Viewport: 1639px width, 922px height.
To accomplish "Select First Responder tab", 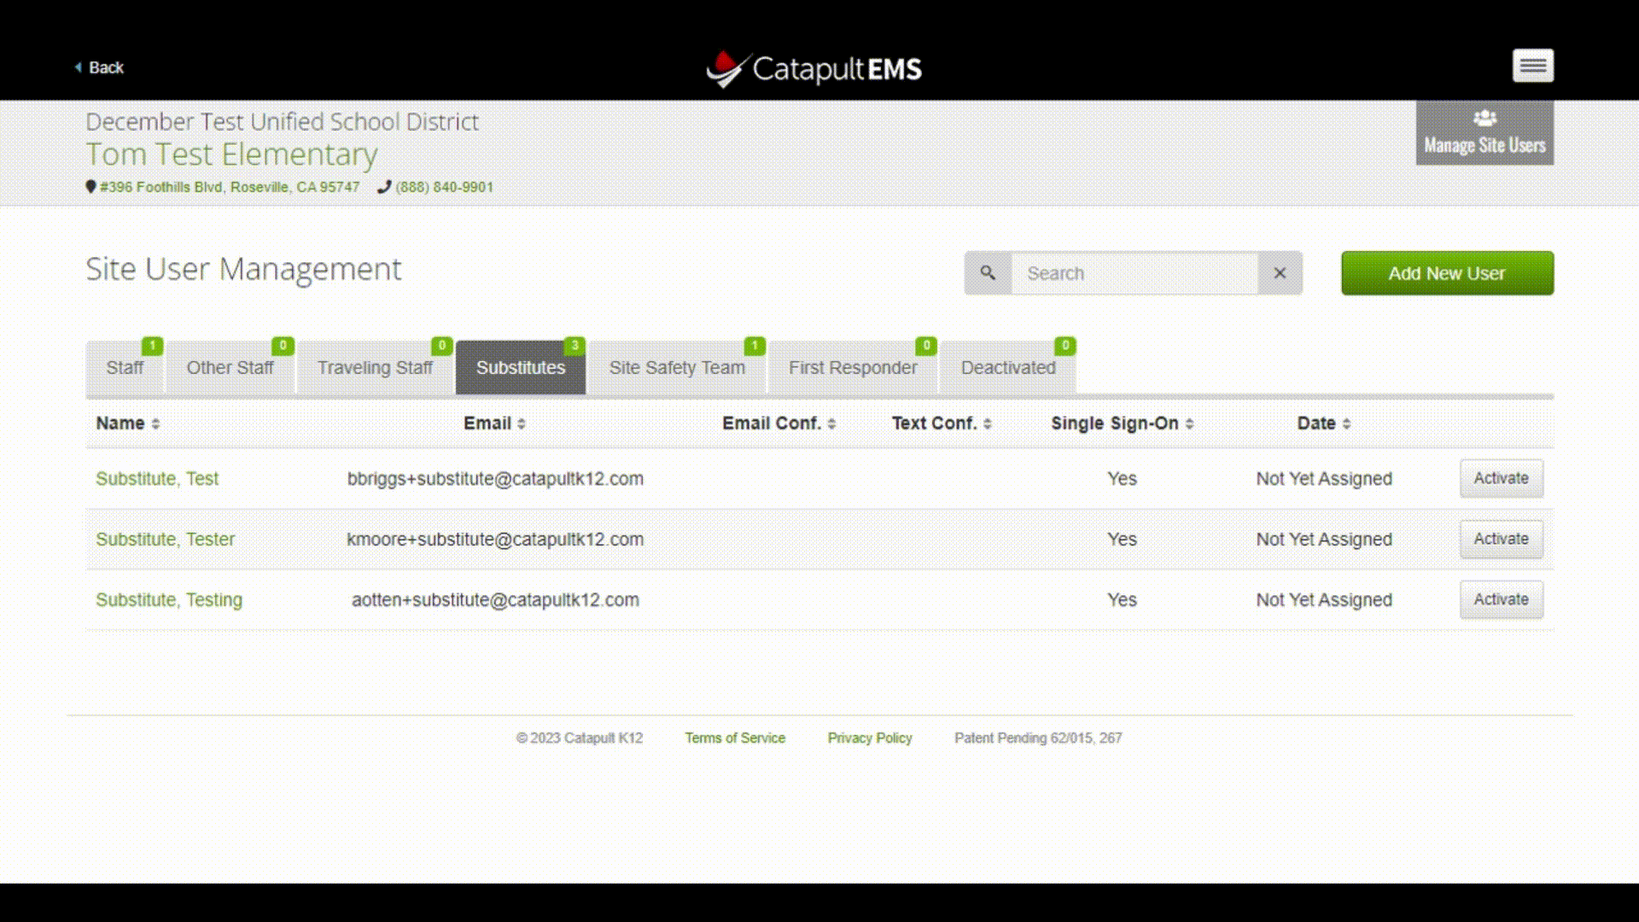I will pos(852,367).
